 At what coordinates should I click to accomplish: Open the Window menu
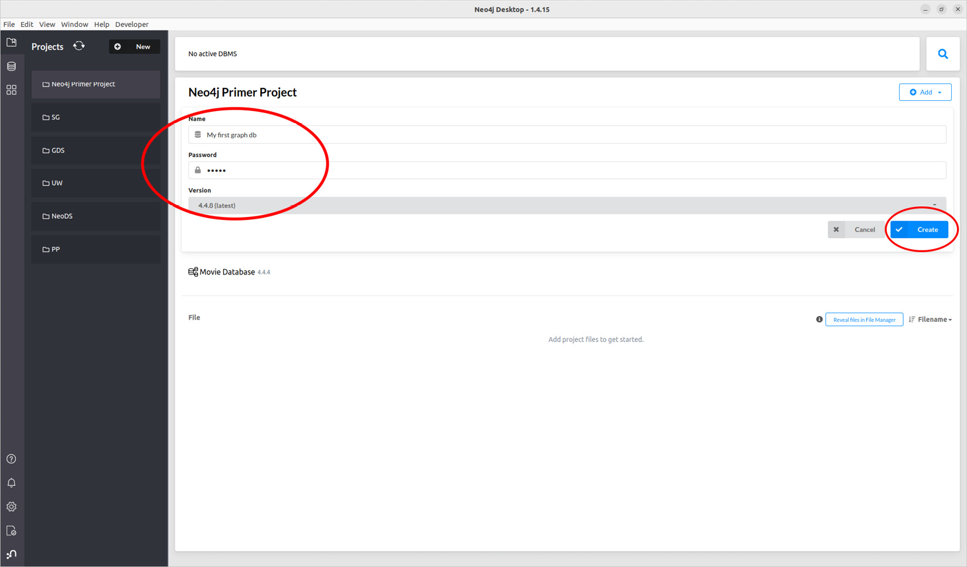click(x=74, y=24)
